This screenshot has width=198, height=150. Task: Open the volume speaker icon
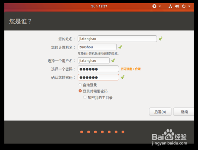click(x=177, y=6)
